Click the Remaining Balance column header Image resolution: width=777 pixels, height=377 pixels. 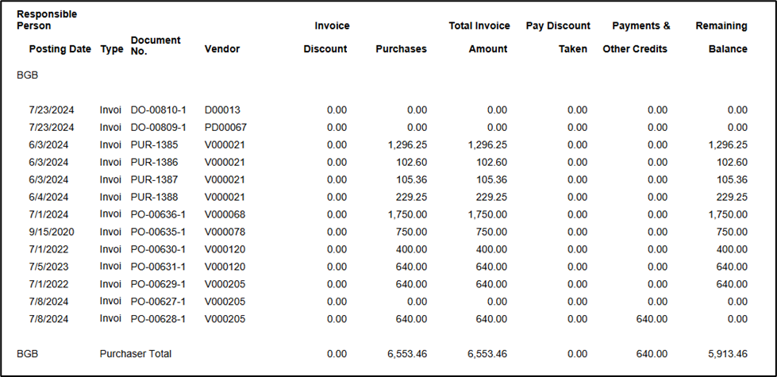click(x=721, y=37)
